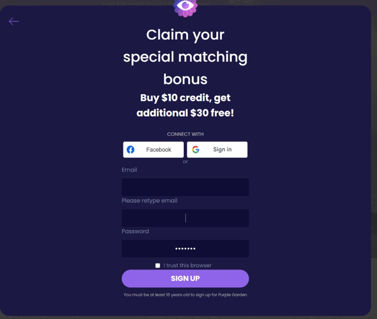Connect with the Facebook button

[153, 150]
